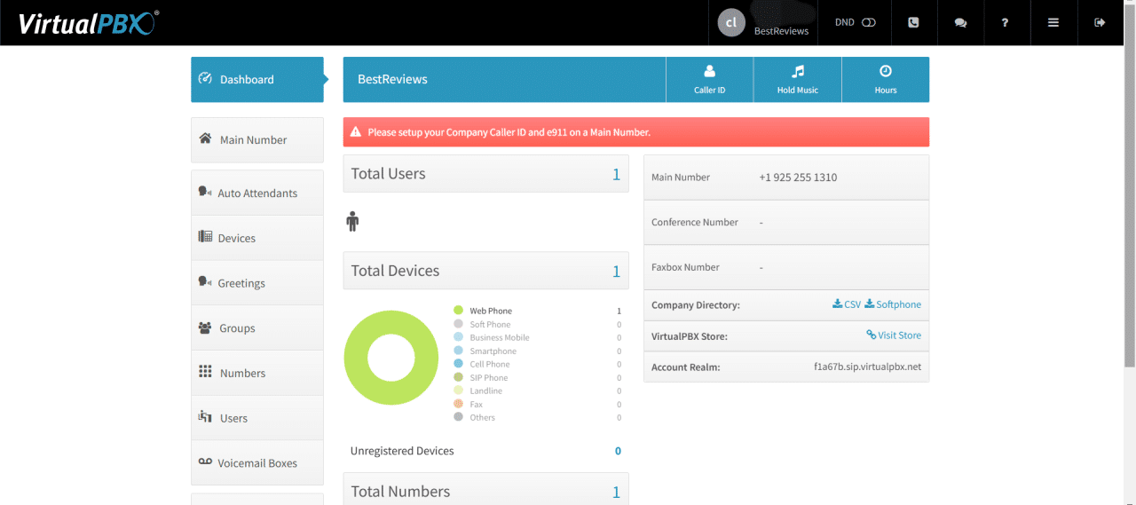1136x505 pixels.
Task: Click the warning triangle in red alert
Action: pos(356,132)
